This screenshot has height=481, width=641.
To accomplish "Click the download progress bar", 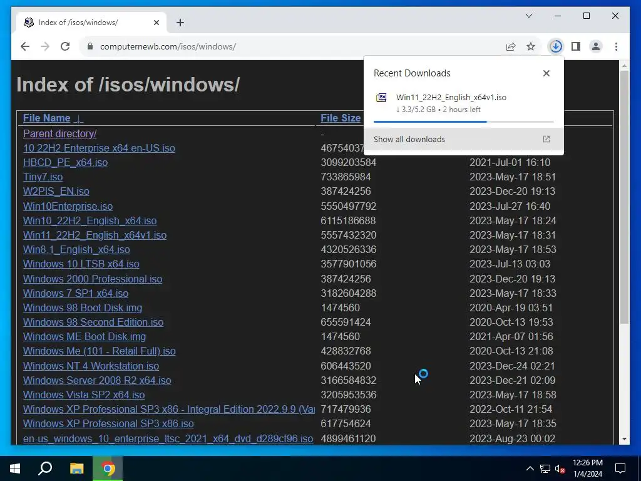I will click(464, 122).
